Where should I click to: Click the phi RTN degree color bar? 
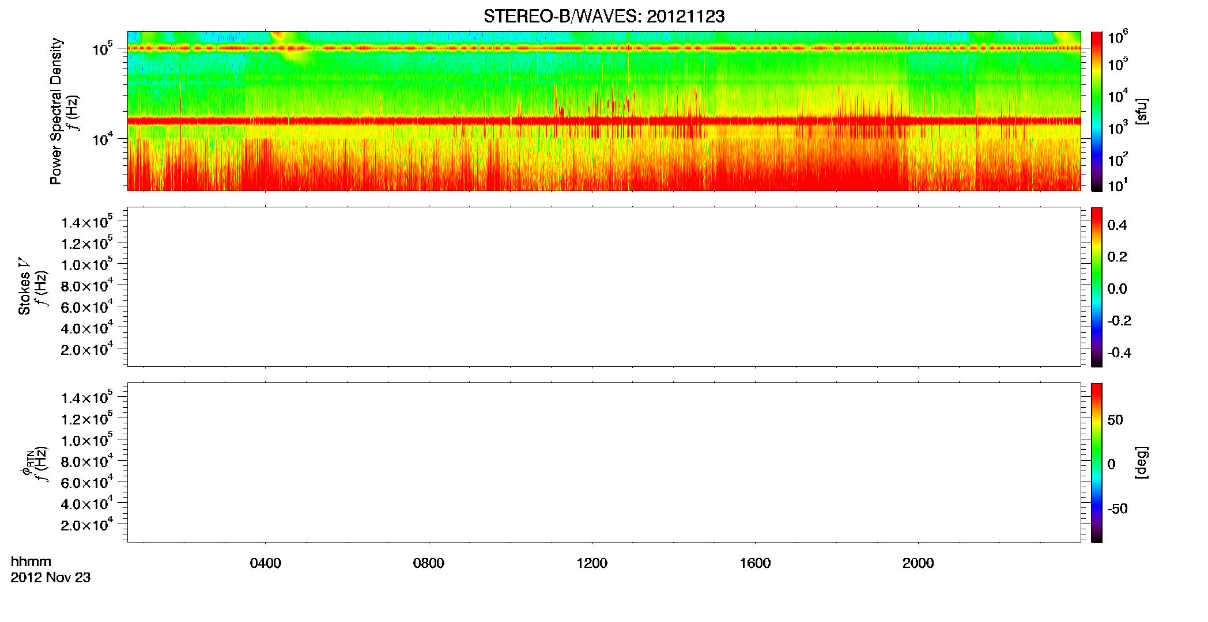1097,462
